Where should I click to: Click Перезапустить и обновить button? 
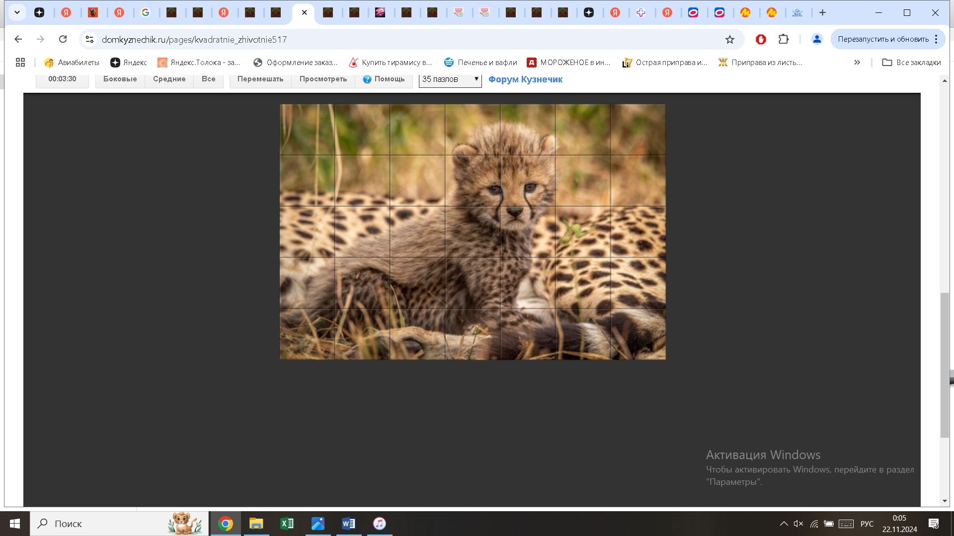click(x=883, y=39)
